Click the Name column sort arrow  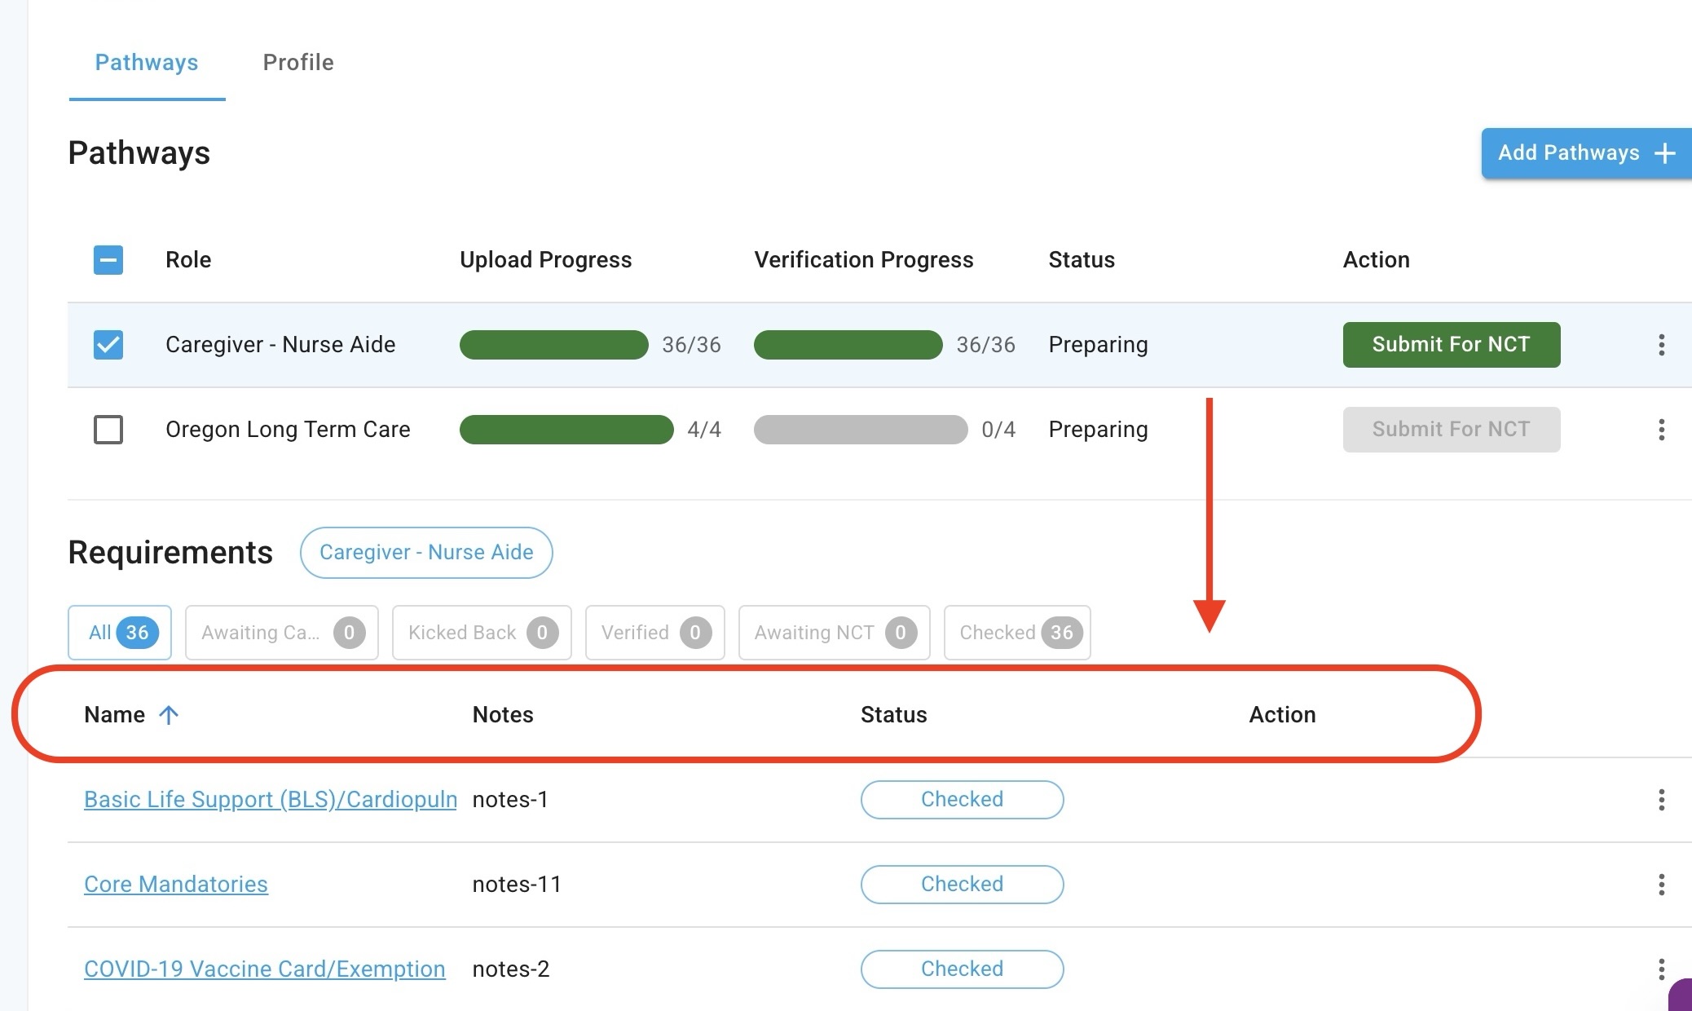point(169,715)
